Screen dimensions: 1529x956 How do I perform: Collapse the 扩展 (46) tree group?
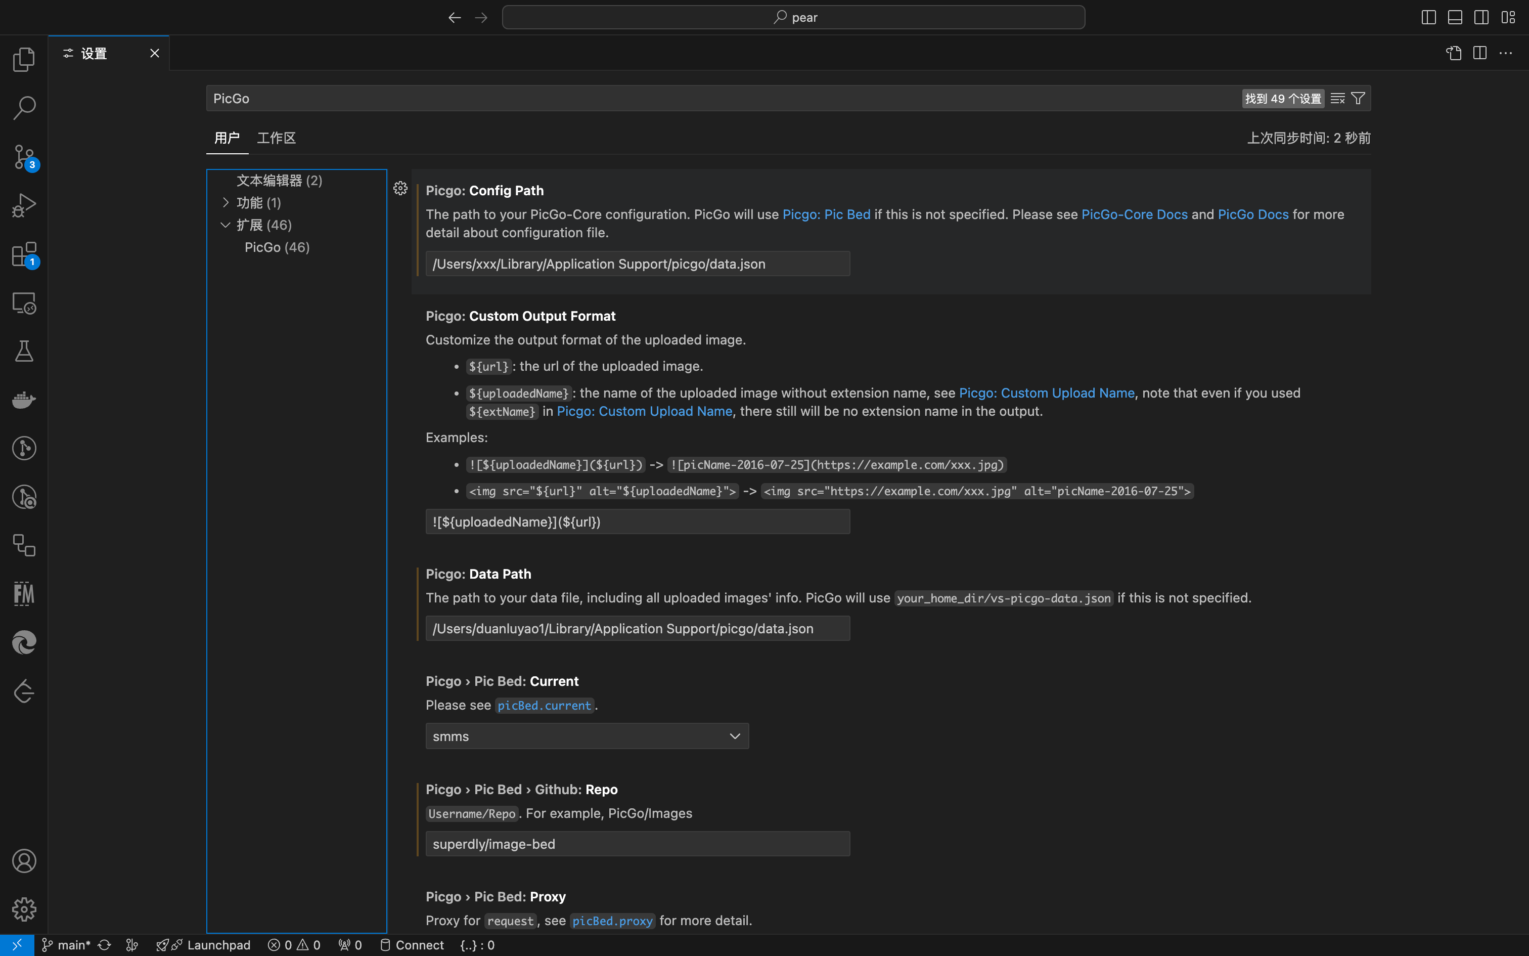[226, 225]
